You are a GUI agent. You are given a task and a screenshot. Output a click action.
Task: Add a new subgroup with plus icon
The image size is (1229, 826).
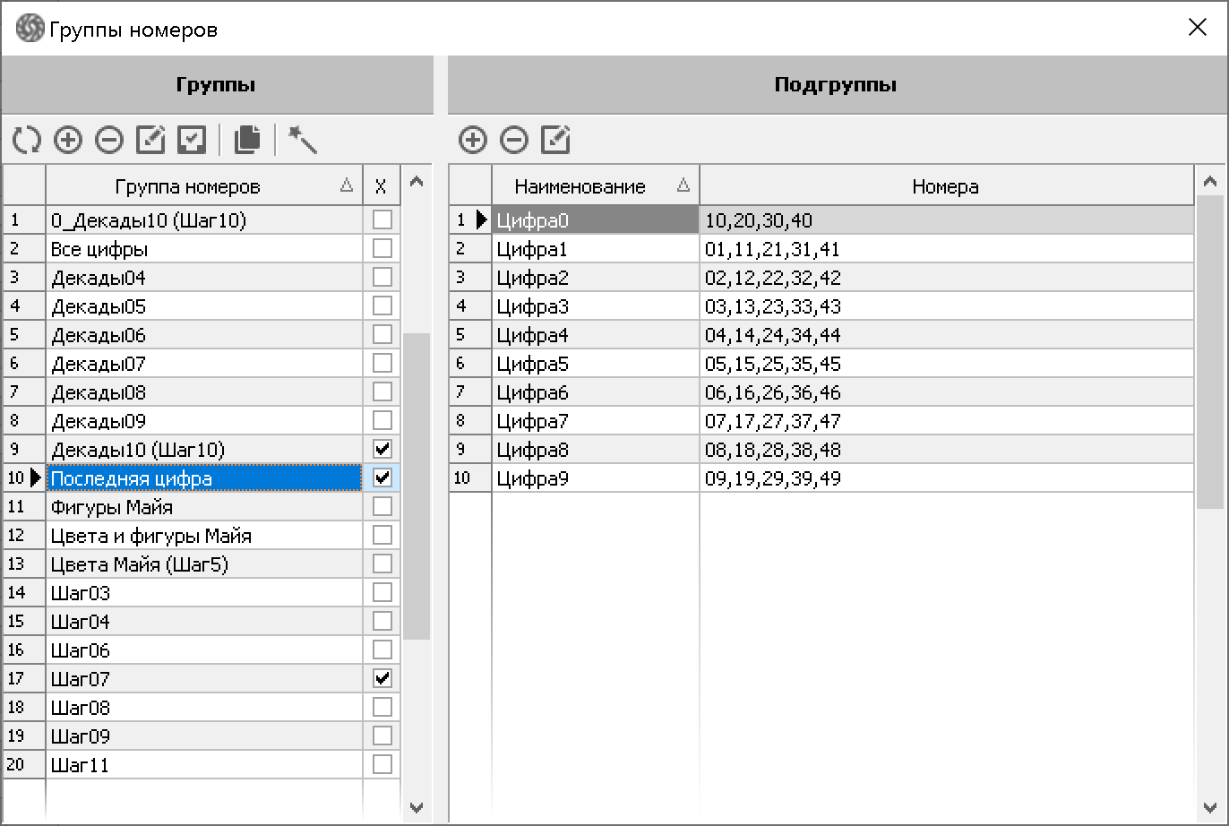472,140
